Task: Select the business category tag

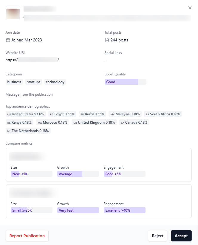Action: click(x=14, y=82)
